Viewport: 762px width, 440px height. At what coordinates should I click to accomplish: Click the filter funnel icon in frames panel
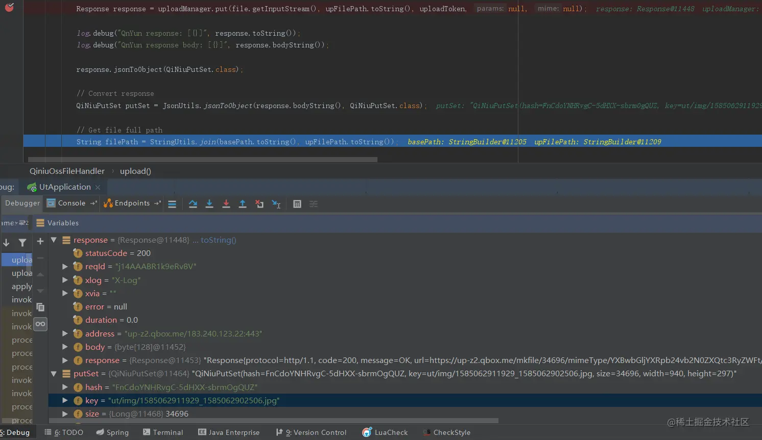(22, 243)
